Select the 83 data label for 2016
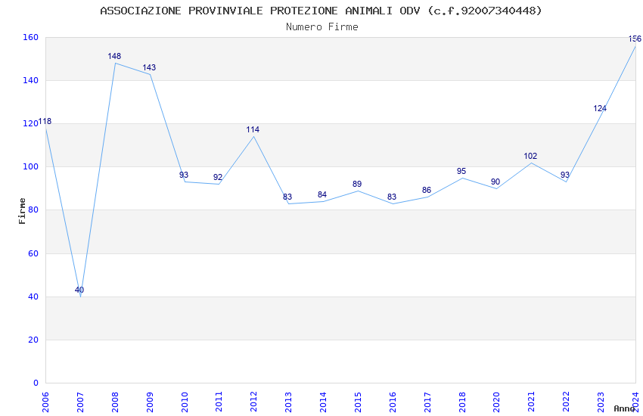The height and width of the screenshot is (416, 643). point(392,197)
